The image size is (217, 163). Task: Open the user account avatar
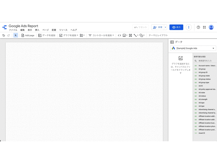click(211, 27)
